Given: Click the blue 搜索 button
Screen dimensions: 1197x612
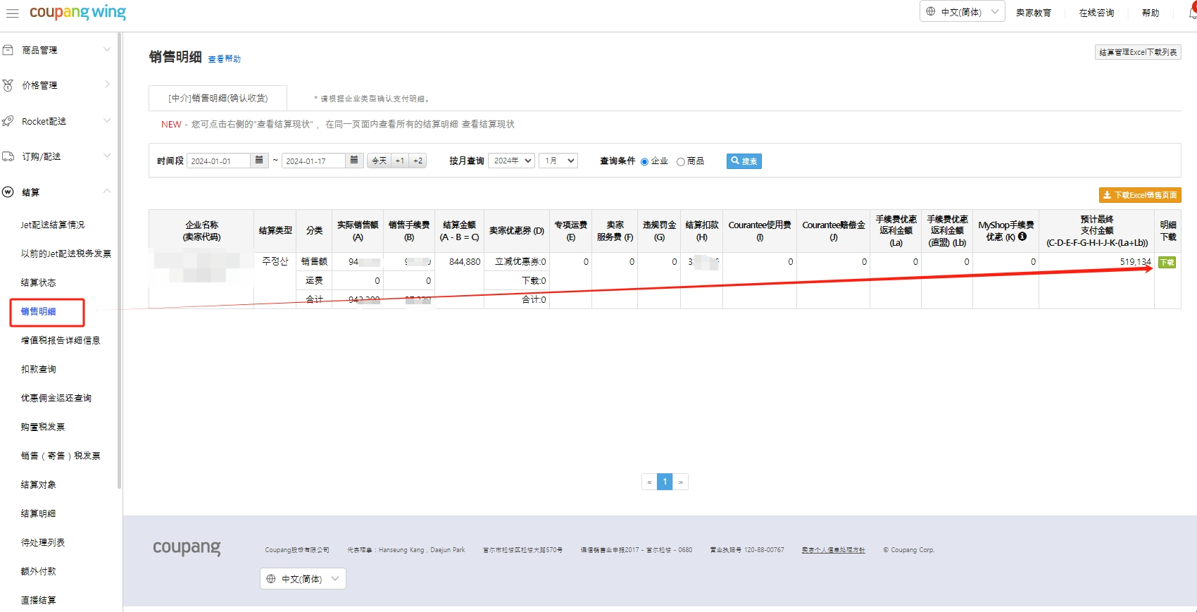Looking at the screenshot, I should tap(744, 161).
